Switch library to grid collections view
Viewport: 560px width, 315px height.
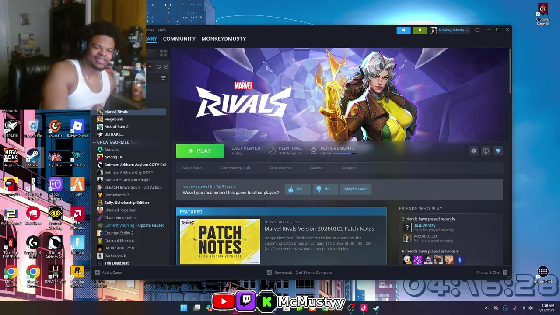[163, 53]
